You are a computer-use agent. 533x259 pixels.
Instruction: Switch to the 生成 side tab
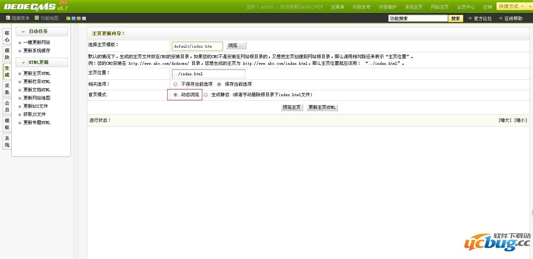7,72
